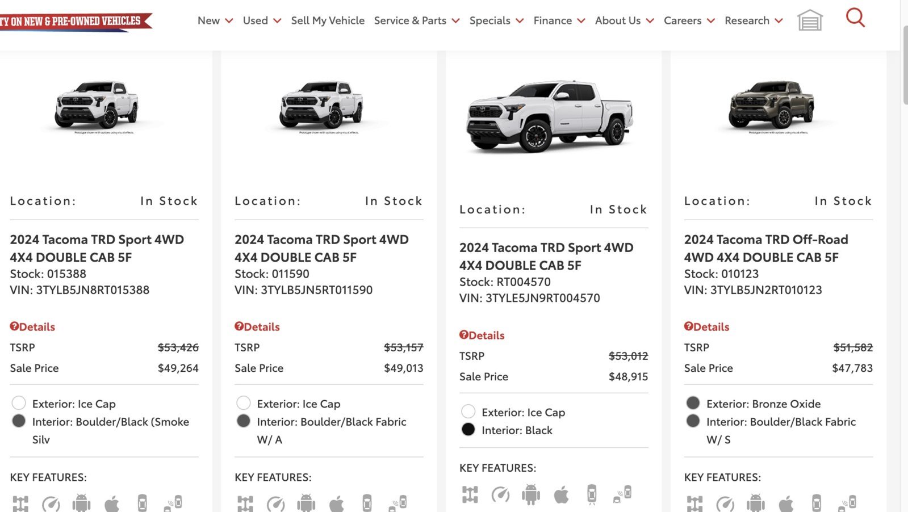
Task: Click VIN 3TYLE5JN9RT004570 text
Action: [x=529, y=298]
